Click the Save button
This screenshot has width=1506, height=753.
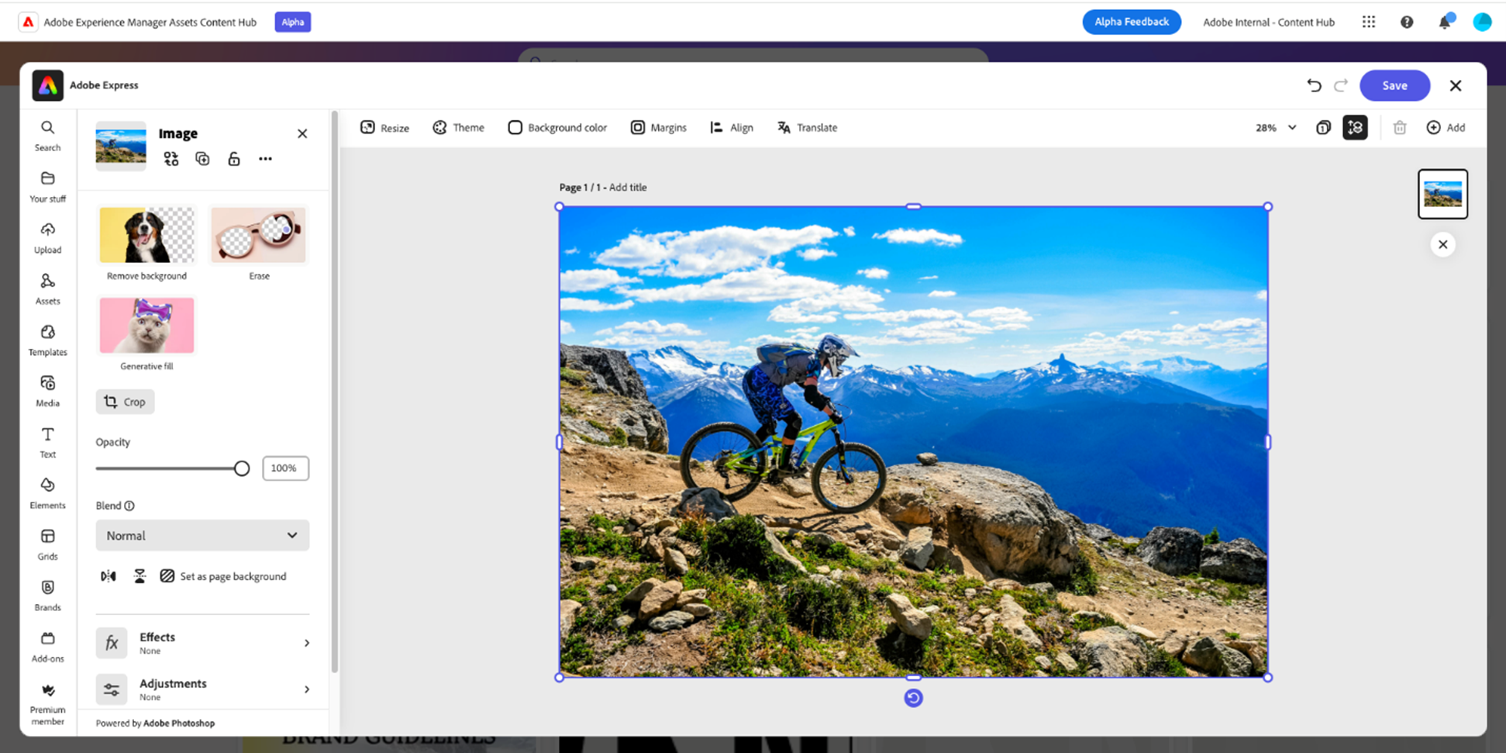coord(1394,85)
